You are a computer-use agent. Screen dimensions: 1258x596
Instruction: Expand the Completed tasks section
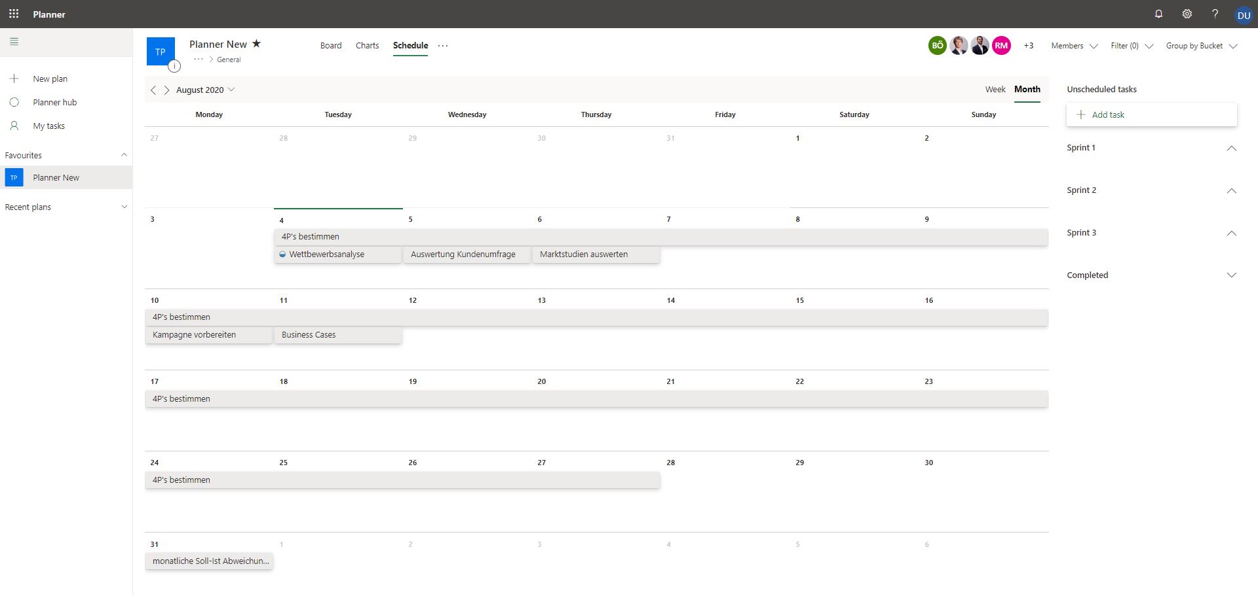(1232, 275)
